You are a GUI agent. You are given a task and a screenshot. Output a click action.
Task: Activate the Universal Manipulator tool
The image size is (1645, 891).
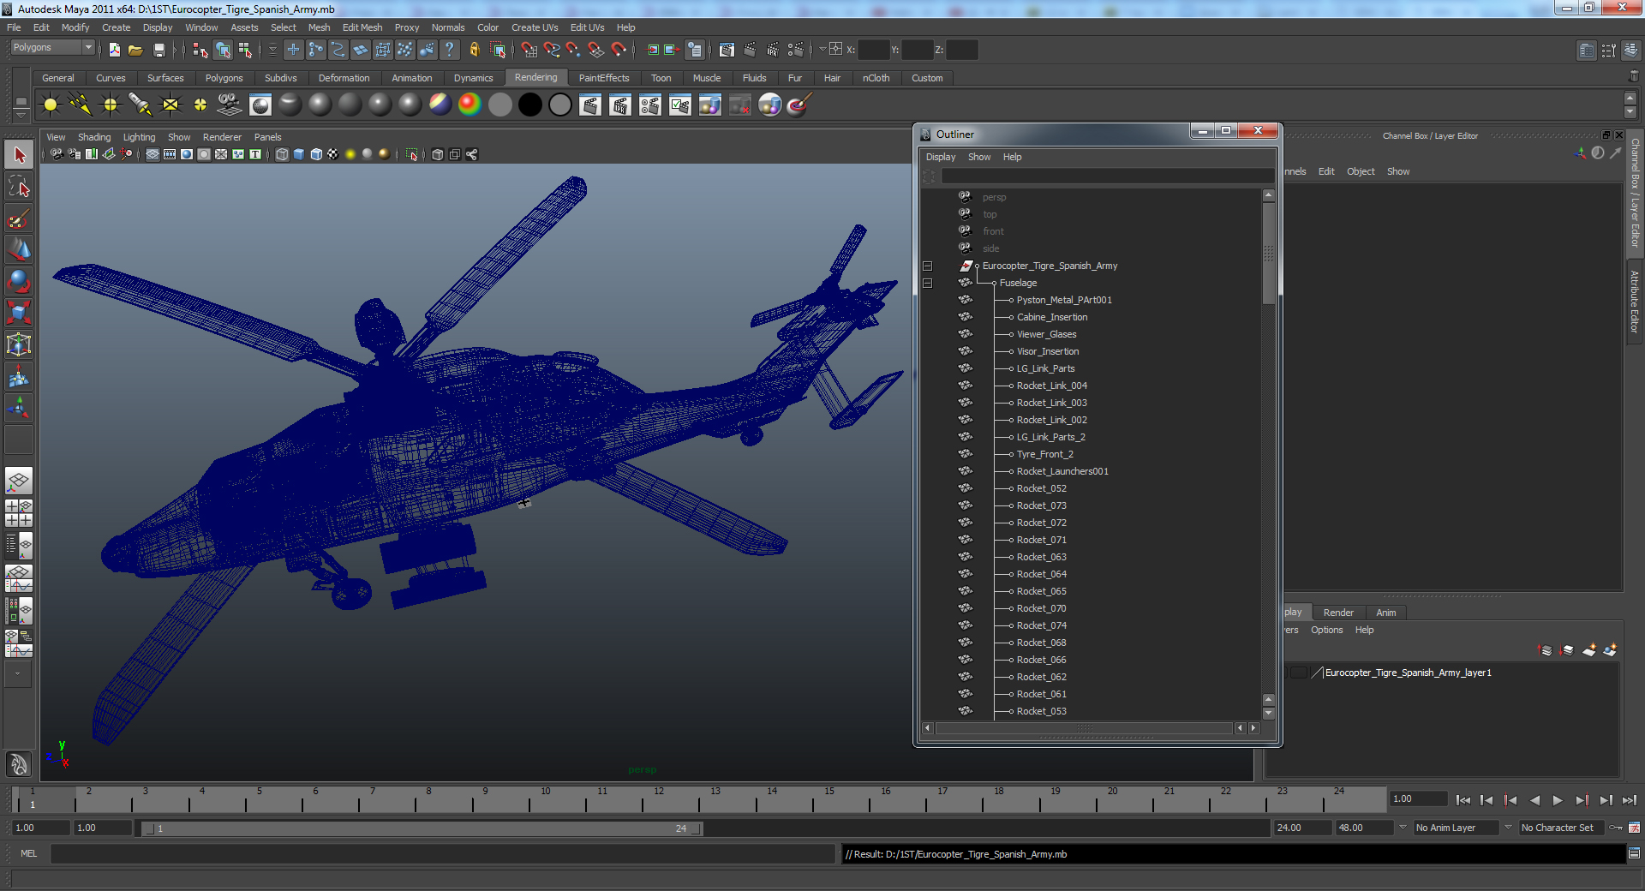pyautogui.click(x=19, y=344)
